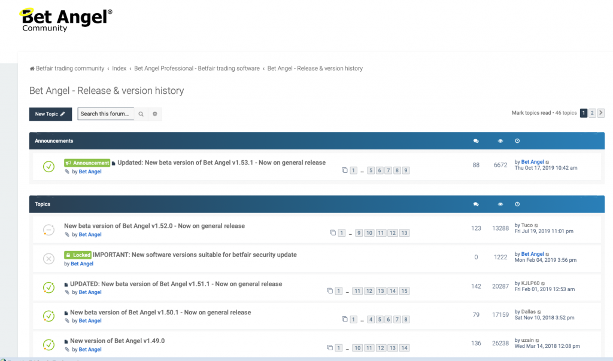Jump to page 5 of v1.53.1 announcement
Viewport: 613px width, 361px height.
(x=371, y=170)
